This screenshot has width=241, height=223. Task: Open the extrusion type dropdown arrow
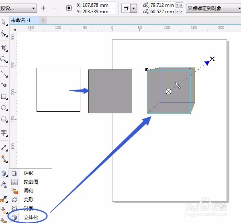[x=134, y=8]
